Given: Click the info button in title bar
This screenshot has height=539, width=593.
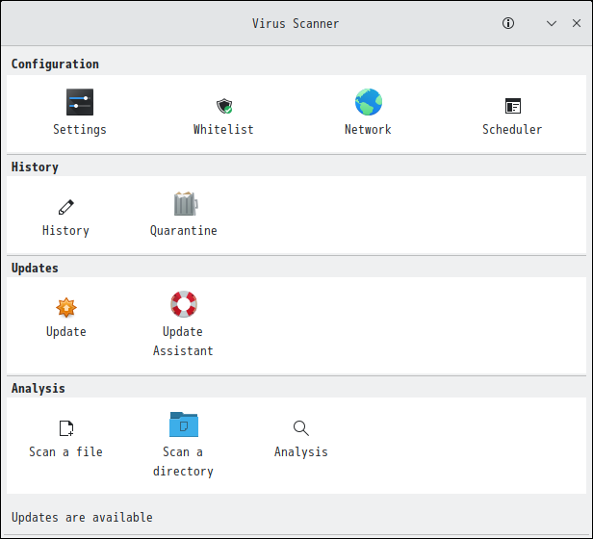Looking at the screenshot, I should 508,23.
